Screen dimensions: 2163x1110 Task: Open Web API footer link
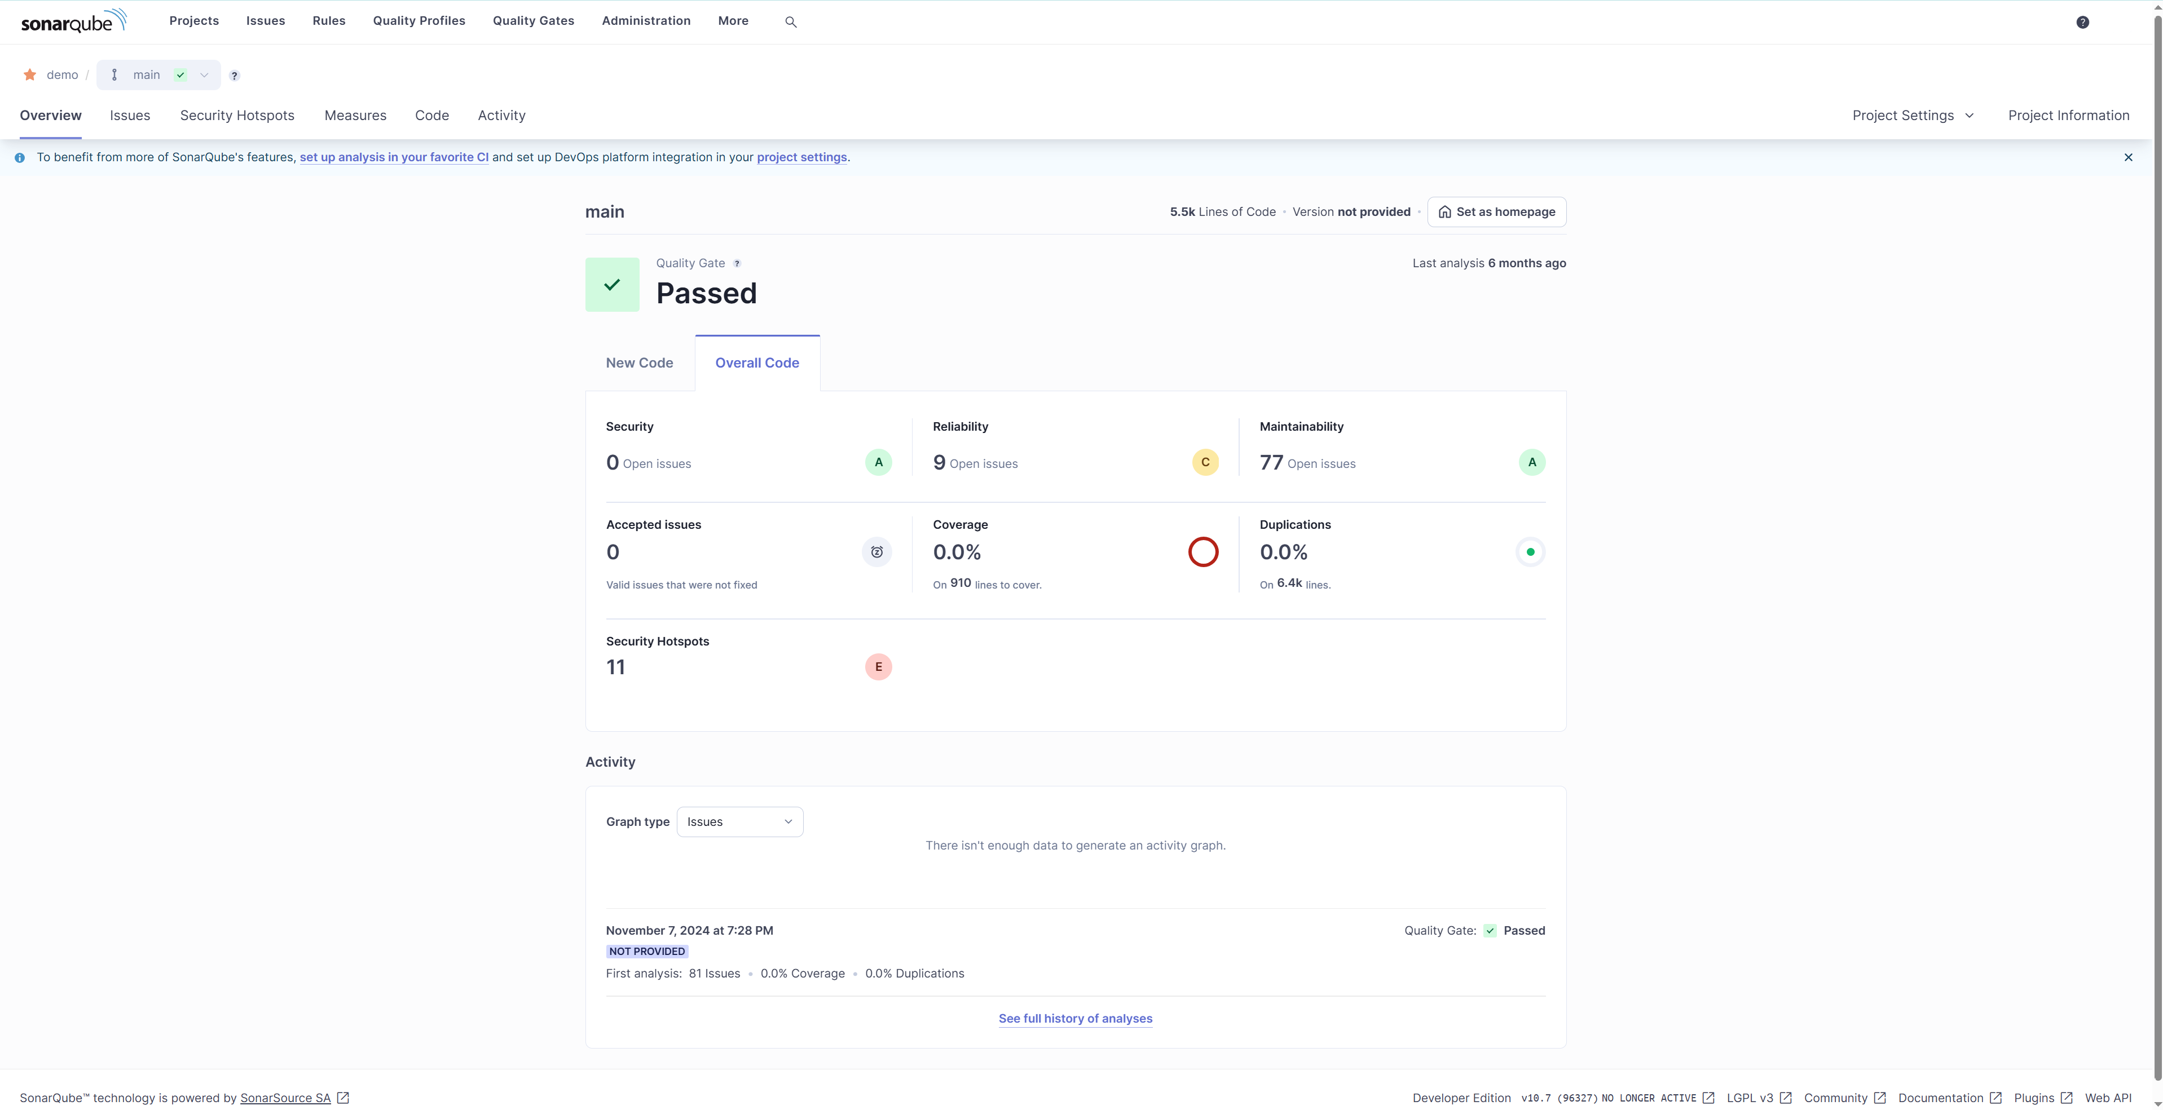(2108, 1098)
